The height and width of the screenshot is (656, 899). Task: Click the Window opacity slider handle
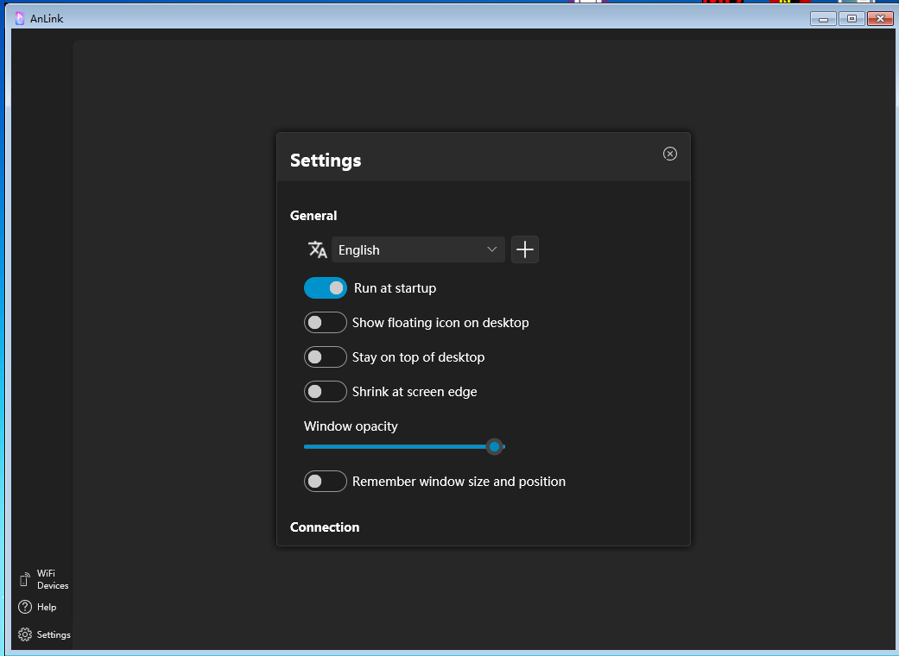pyautogui.click(x=494, y=446)
